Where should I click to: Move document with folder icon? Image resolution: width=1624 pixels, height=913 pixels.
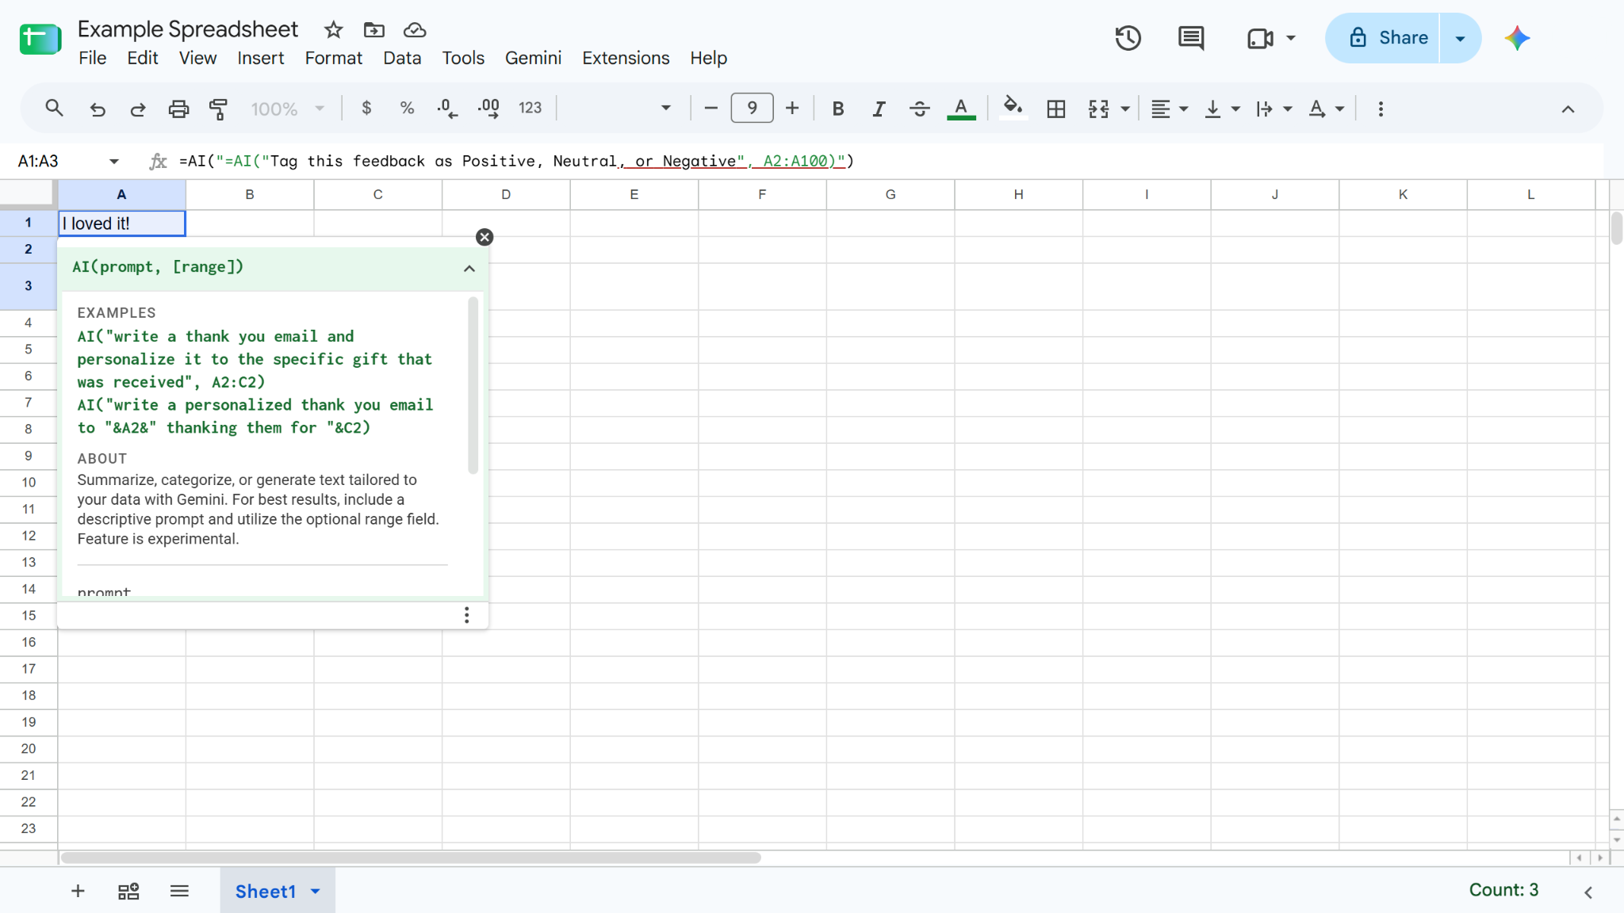coord(373,30)
